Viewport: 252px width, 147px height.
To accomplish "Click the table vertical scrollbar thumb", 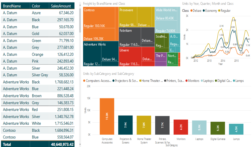I will tap(80, 20).
